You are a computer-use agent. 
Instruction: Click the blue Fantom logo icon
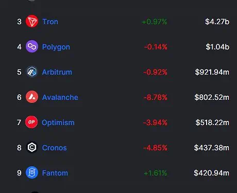coord(32,172)
